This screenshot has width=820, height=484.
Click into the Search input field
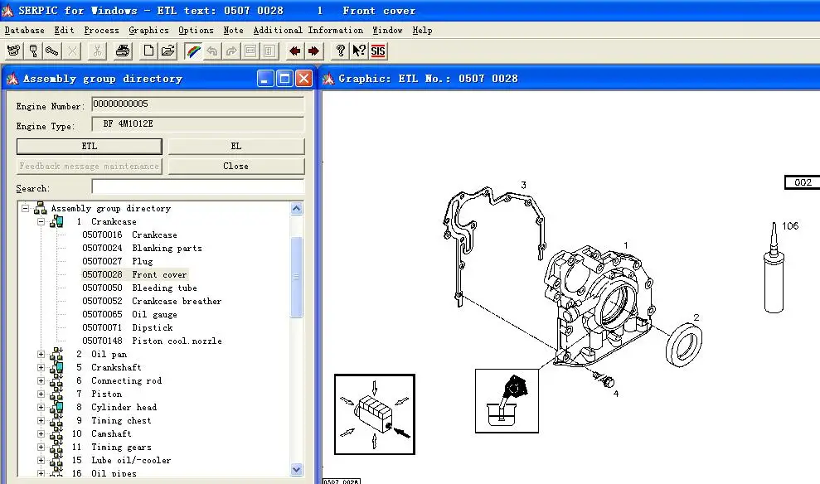point(197,186)
